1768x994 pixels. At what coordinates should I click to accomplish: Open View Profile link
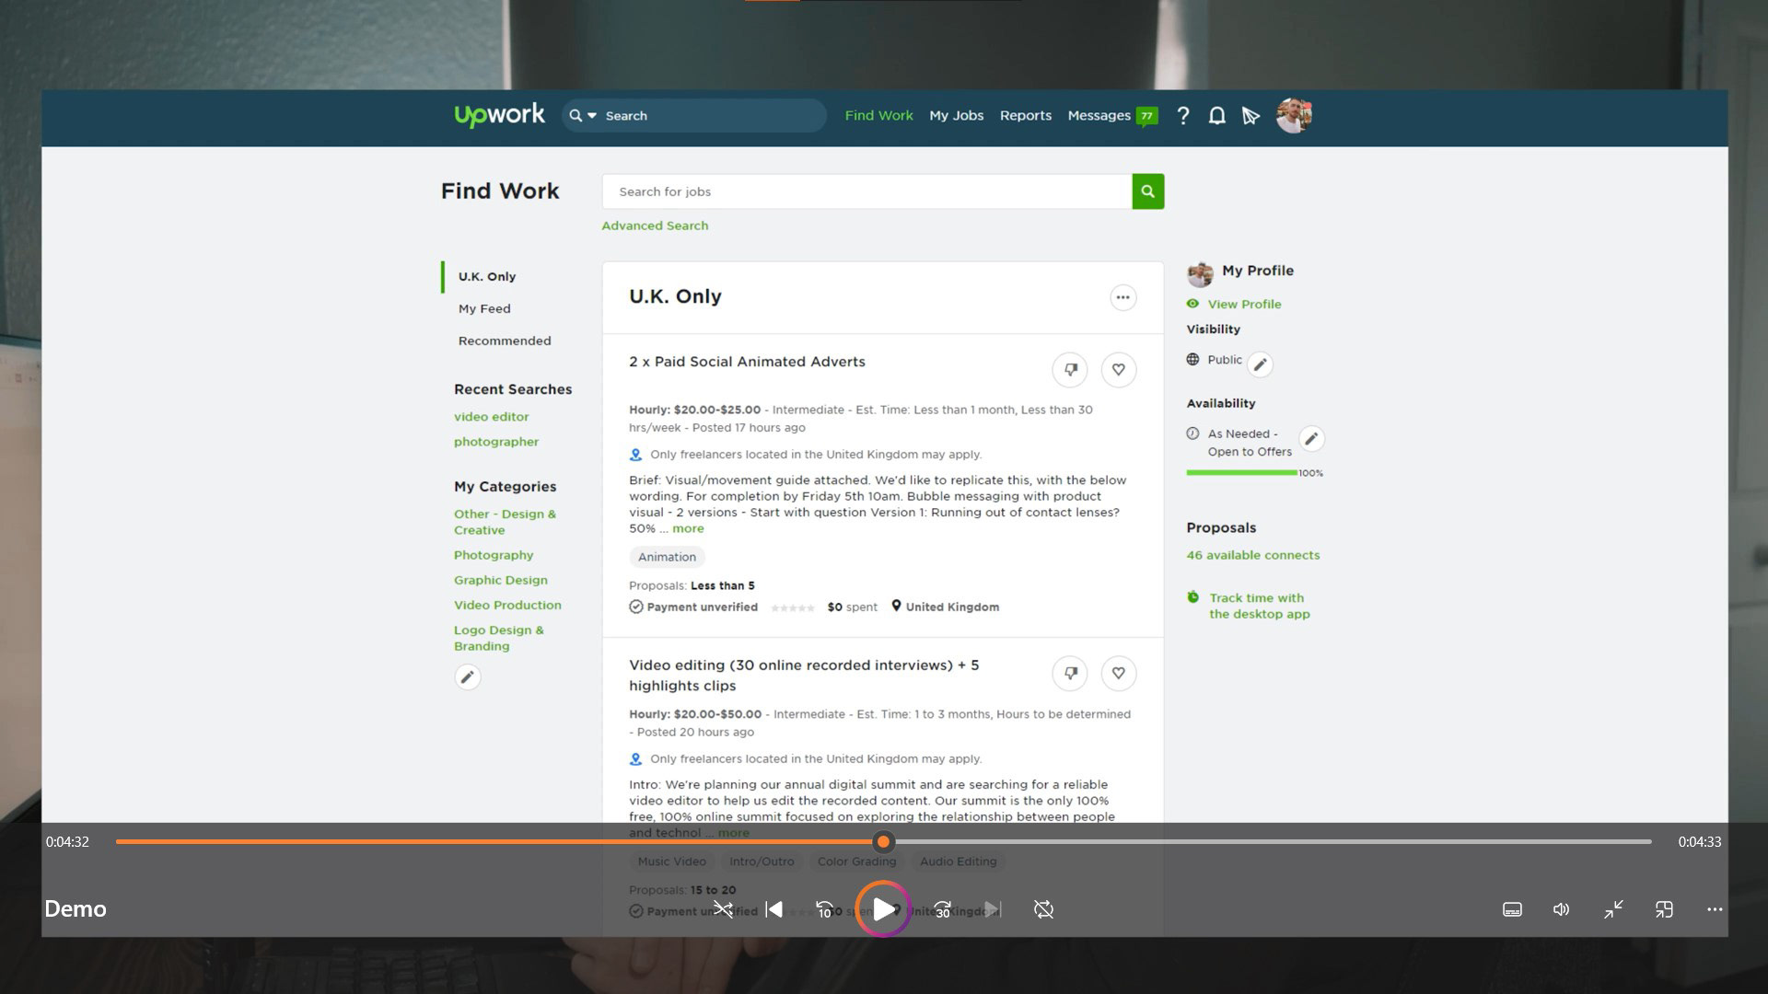point(1244,304)
